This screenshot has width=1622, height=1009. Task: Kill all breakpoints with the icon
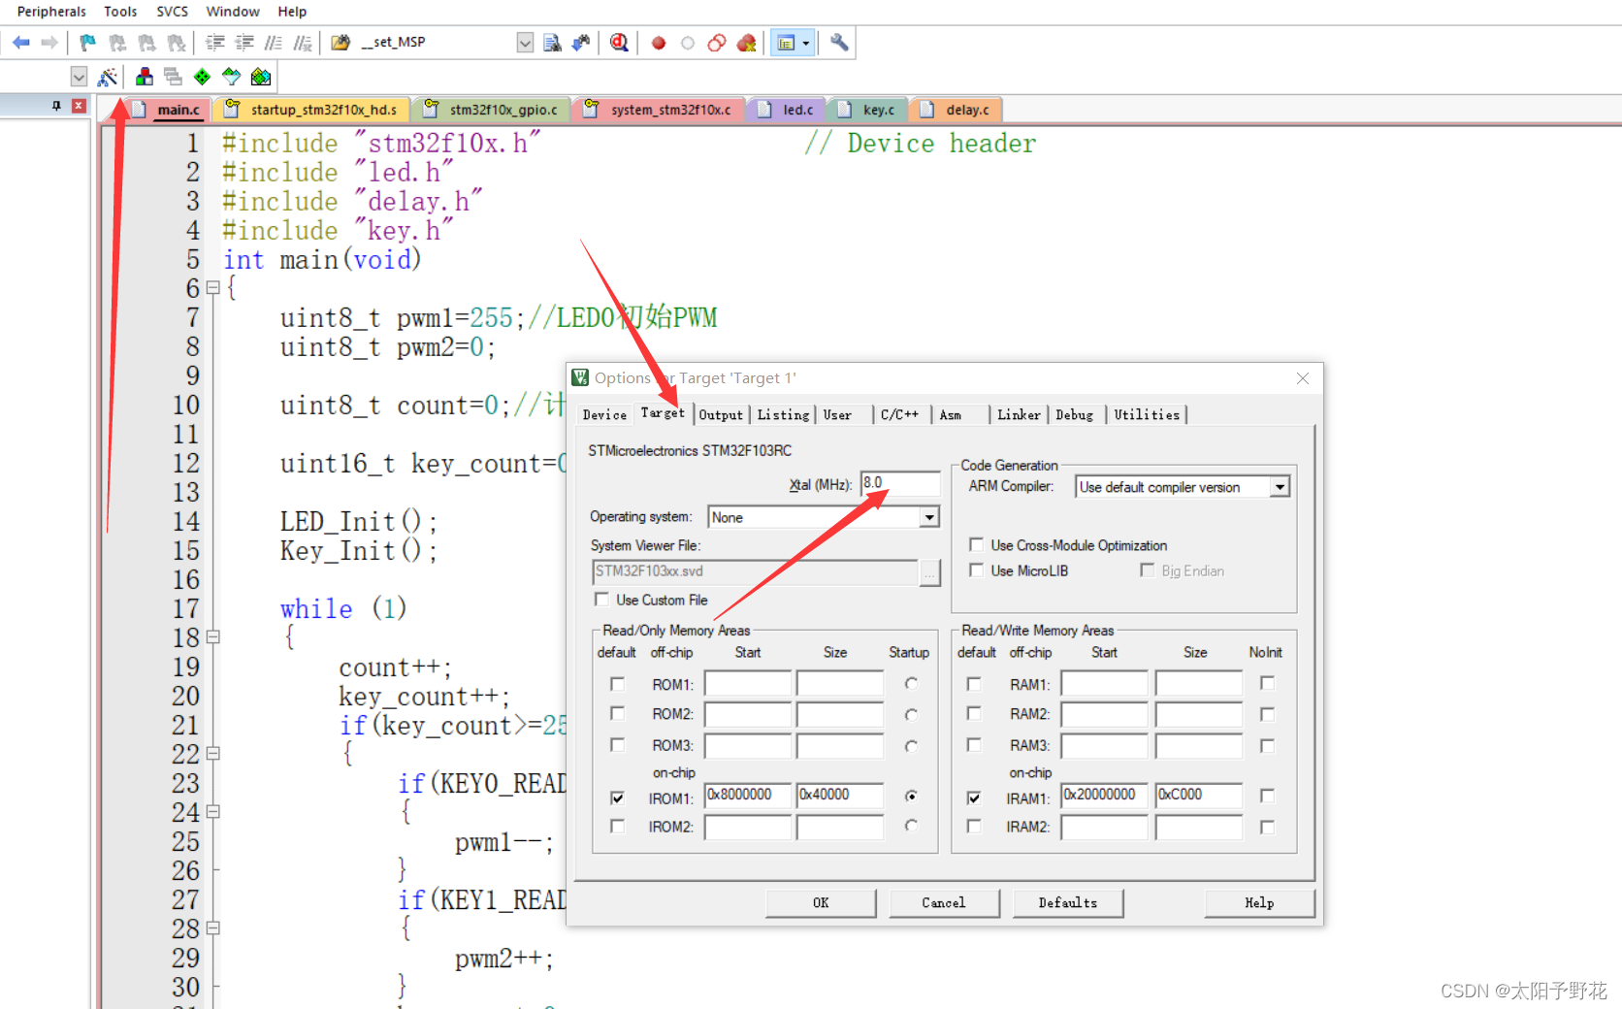point(746,43)
